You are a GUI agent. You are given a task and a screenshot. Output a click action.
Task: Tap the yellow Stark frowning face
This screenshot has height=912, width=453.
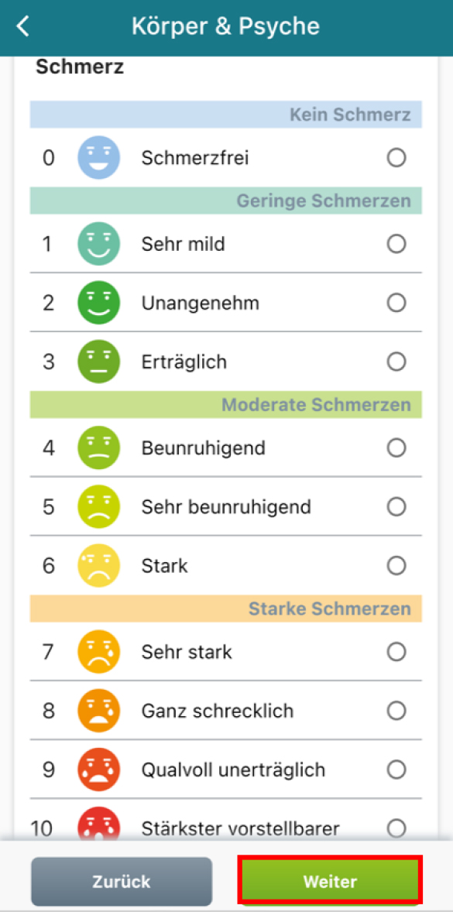pyautogui.click(x=99, y=565)
